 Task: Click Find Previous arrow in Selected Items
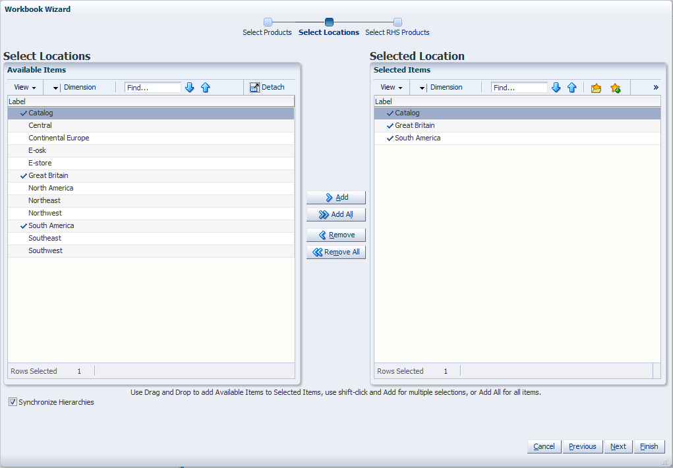572,88
